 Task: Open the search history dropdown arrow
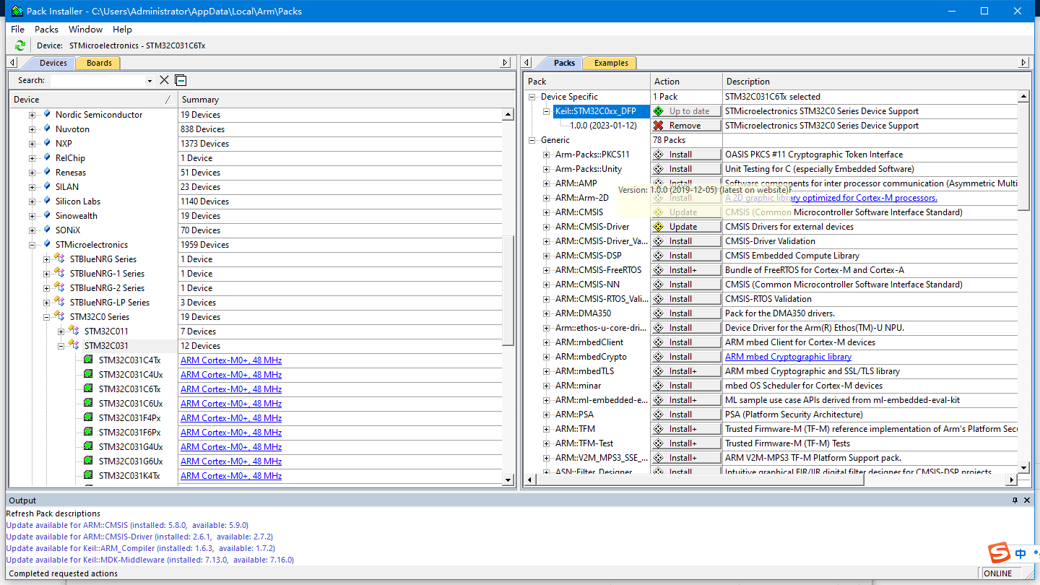[x=149, y=81]
